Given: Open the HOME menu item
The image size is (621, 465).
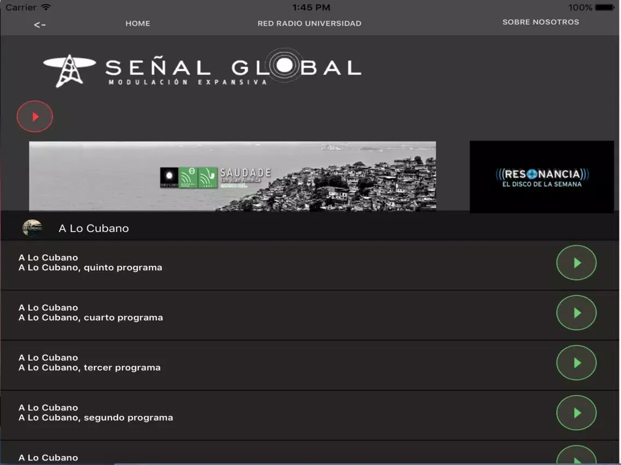Looking at the screenshot, I should tap(138, 23).
